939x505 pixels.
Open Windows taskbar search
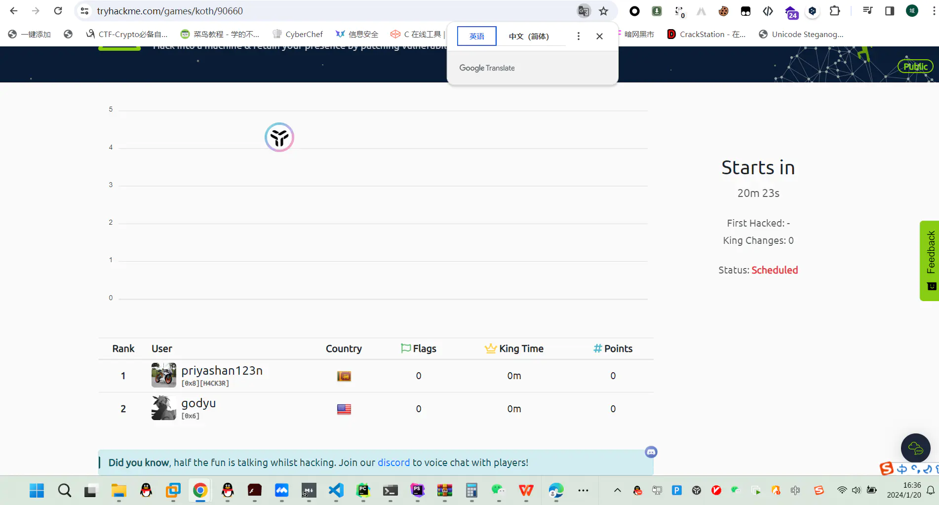64,490
